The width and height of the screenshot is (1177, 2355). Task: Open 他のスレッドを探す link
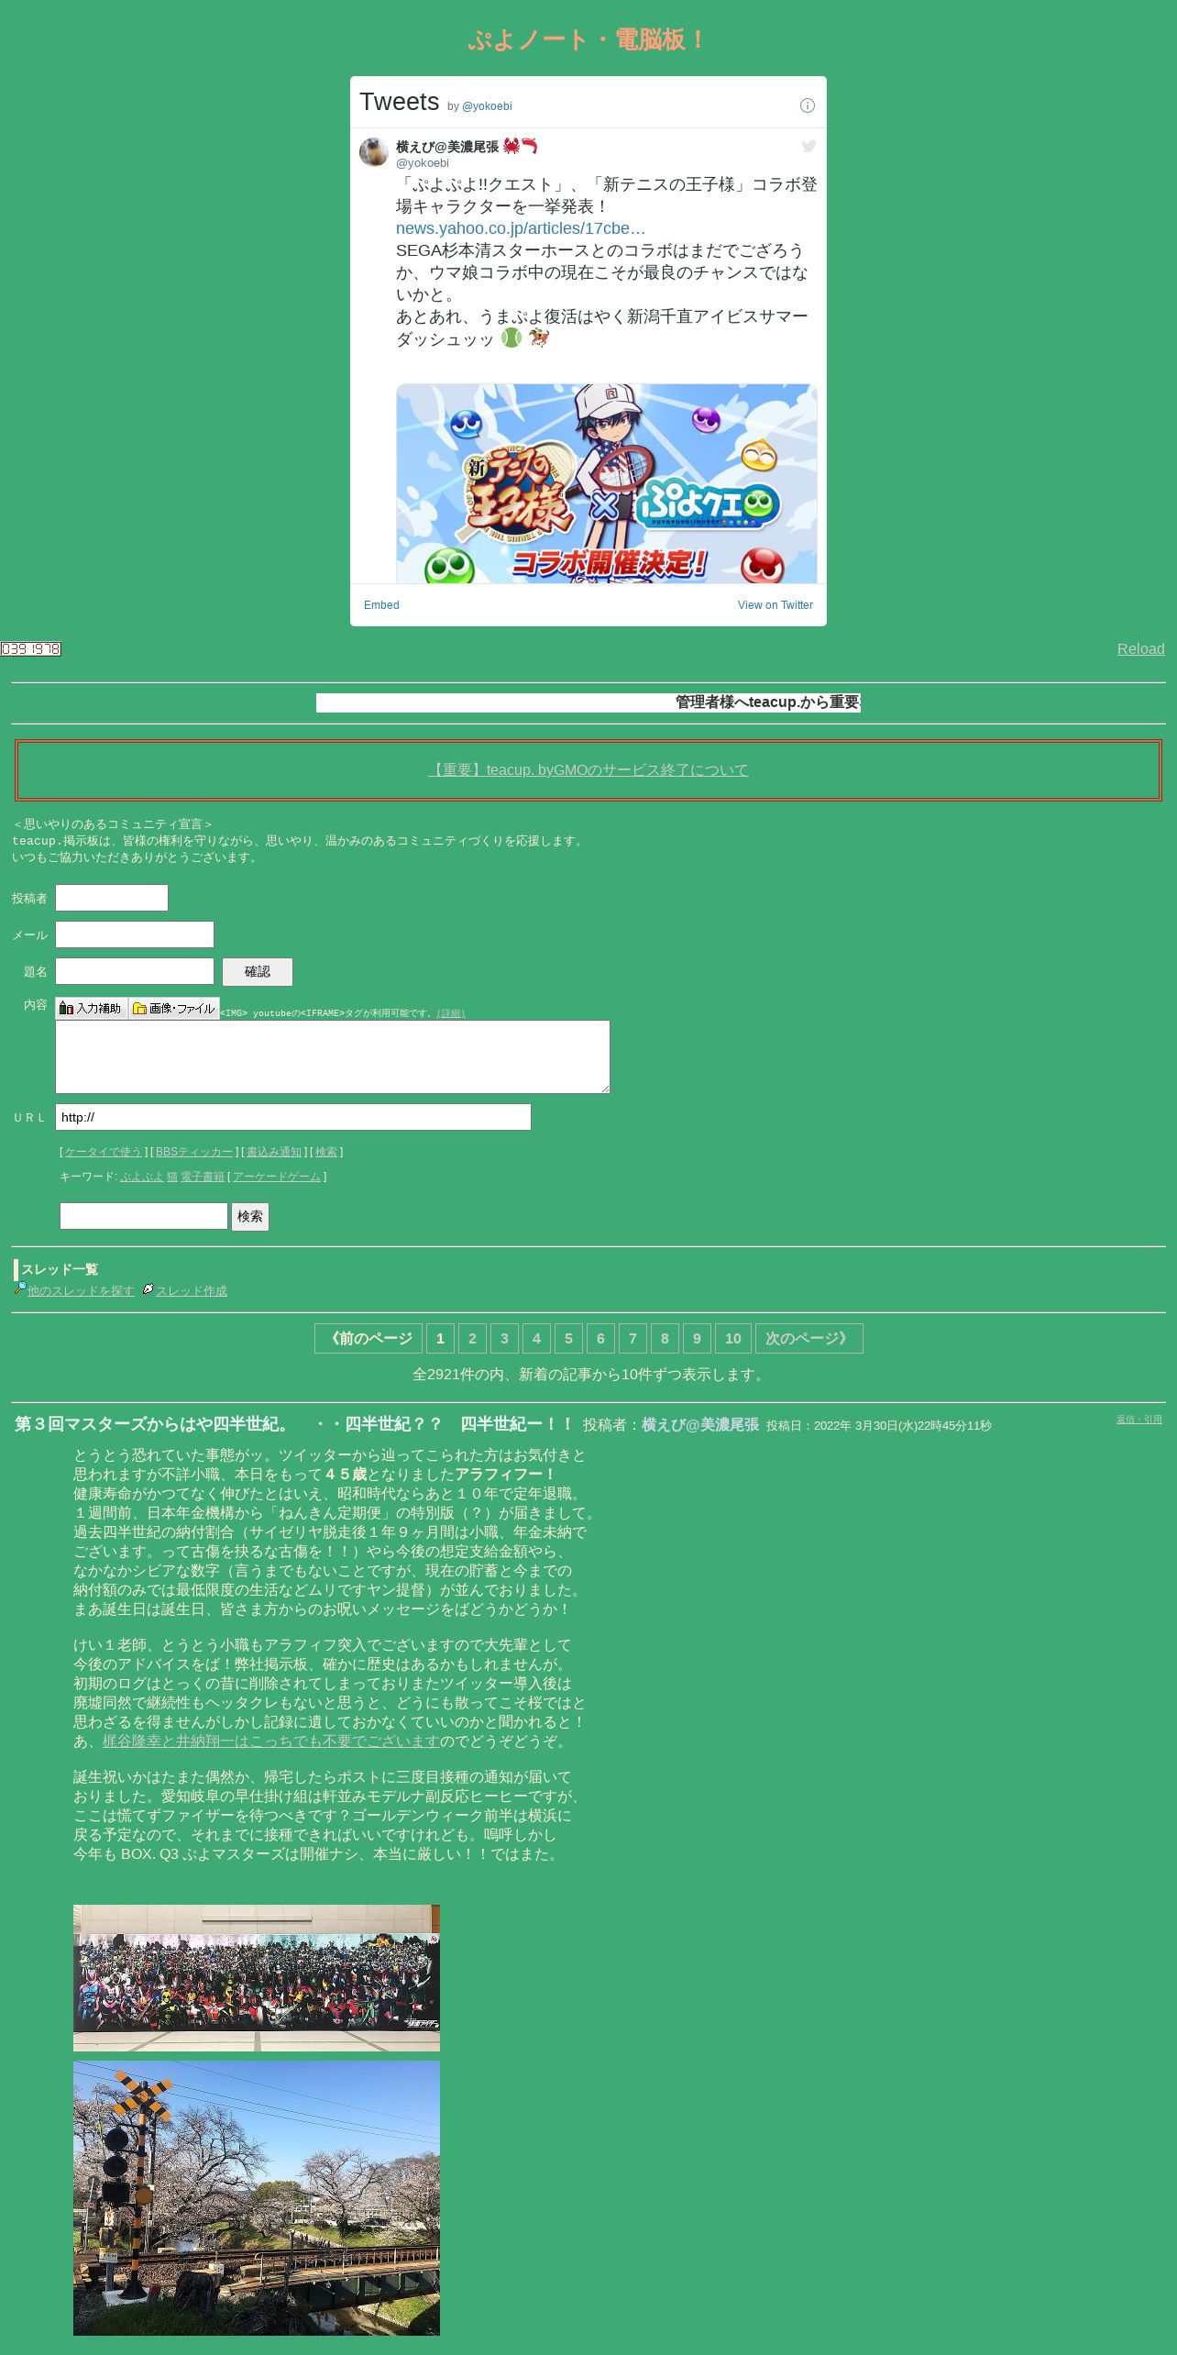click(81, 1291)
